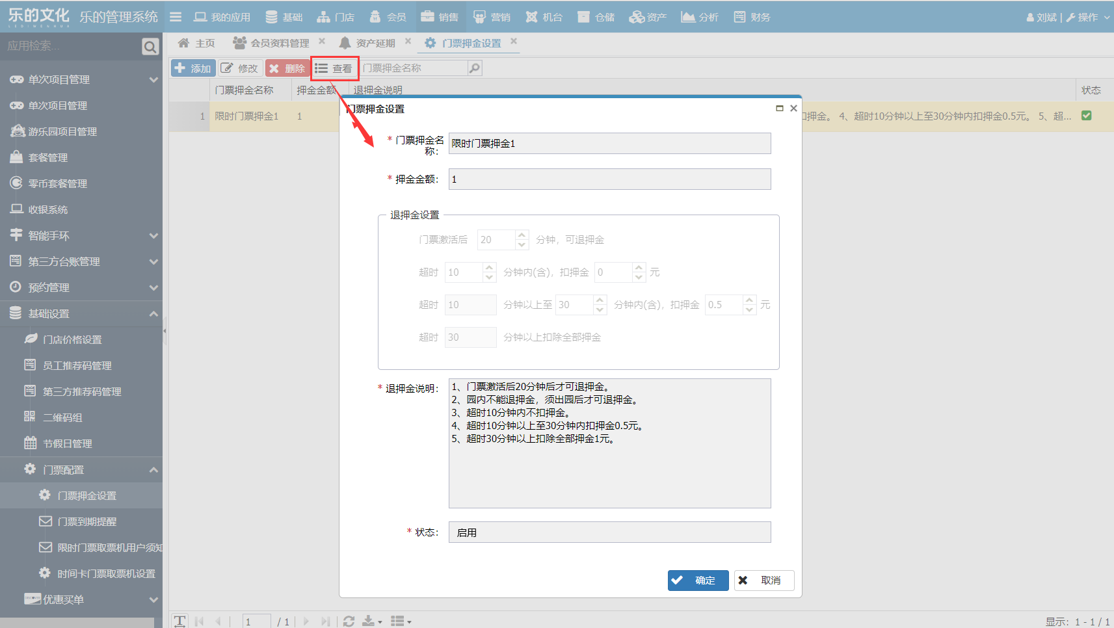Screen dimensions: 1114x628
Task: Close the 会员资料管理 tab
Action: pos(322,41)
